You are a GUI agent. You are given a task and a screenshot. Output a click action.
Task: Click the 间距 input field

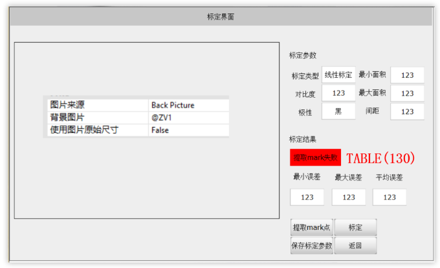(x=407, y=112)
